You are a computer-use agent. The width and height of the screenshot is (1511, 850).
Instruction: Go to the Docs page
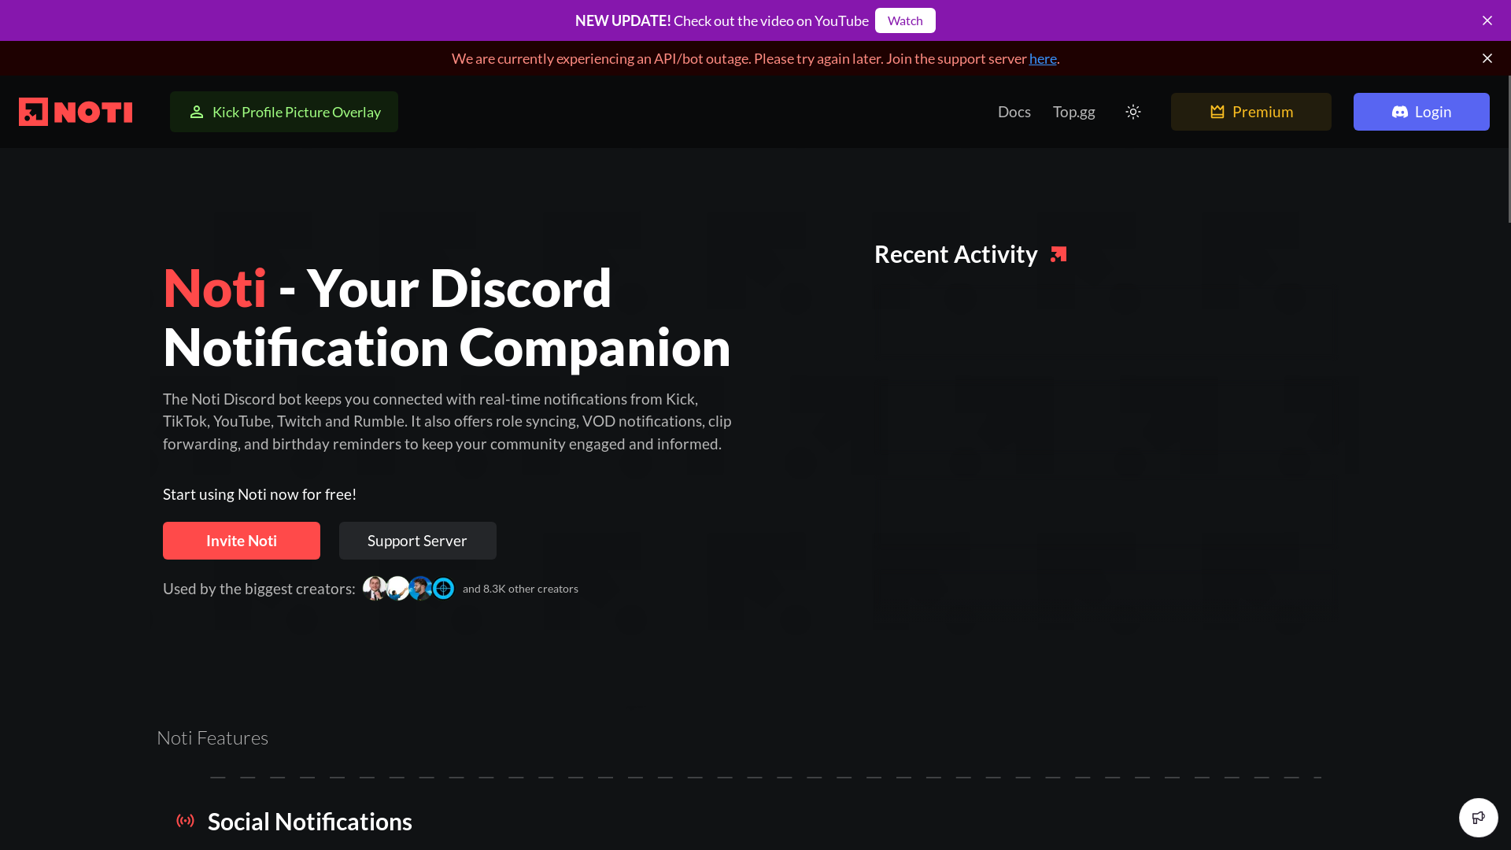tap(1014, 112)
